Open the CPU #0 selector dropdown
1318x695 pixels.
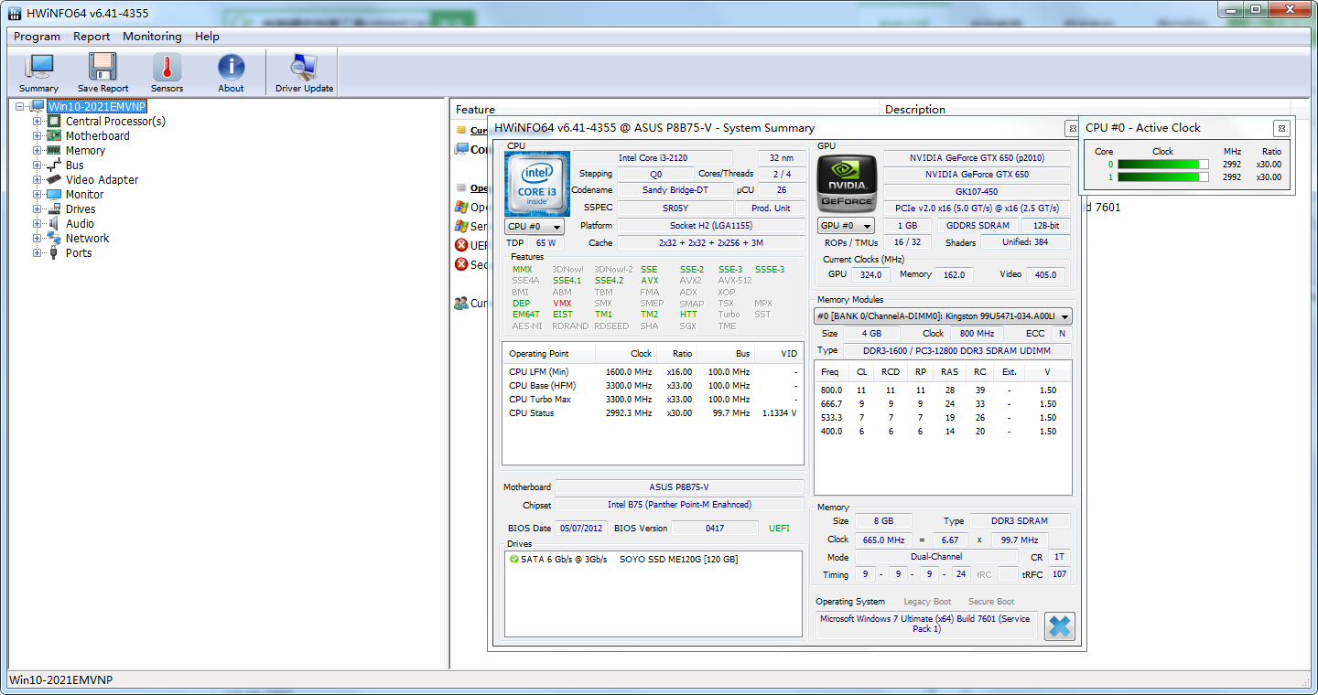tap(535, 226)
